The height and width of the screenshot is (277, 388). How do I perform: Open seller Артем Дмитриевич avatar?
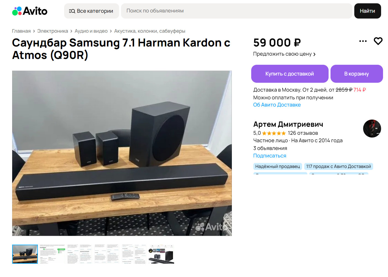coord(372,129)
